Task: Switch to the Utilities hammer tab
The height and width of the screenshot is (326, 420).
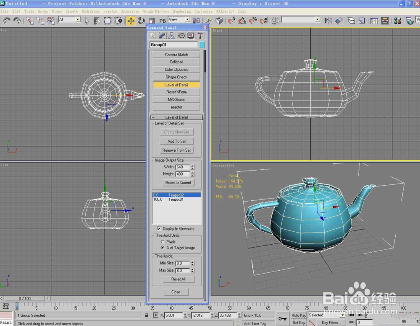Action: point(200,36)
